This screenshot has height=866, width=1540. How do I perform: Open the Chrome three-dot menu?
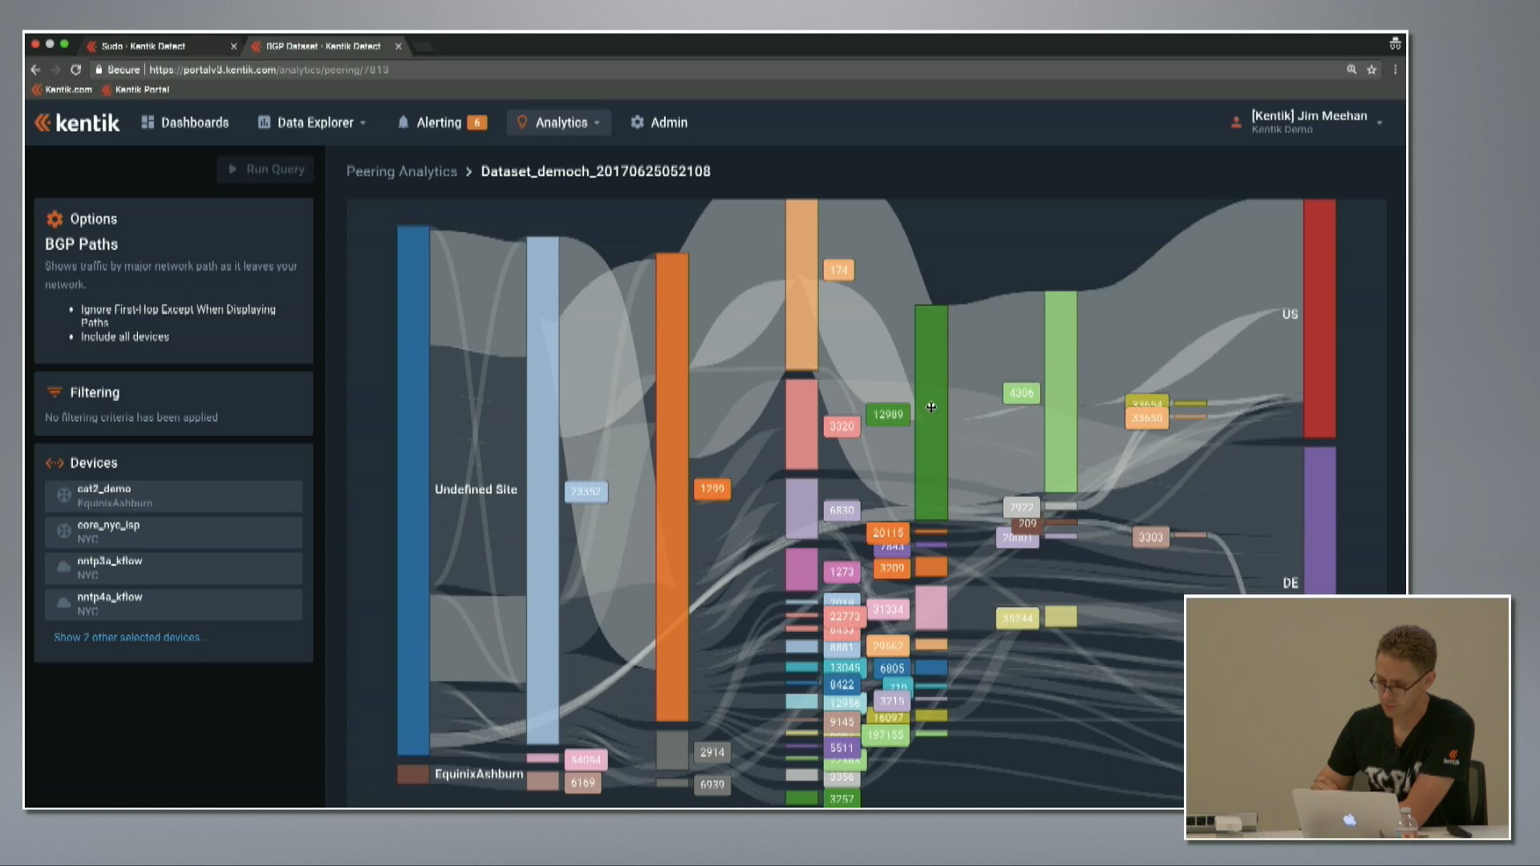(x=1395, y=70)
